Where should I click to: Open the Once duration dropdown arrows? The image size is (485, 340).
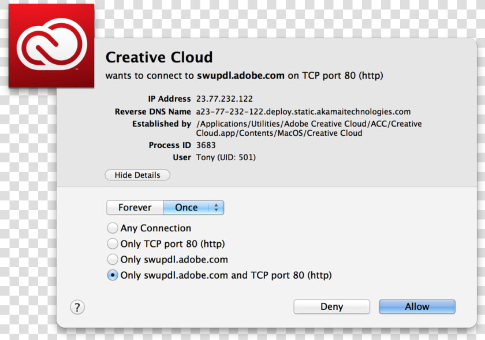216,208
